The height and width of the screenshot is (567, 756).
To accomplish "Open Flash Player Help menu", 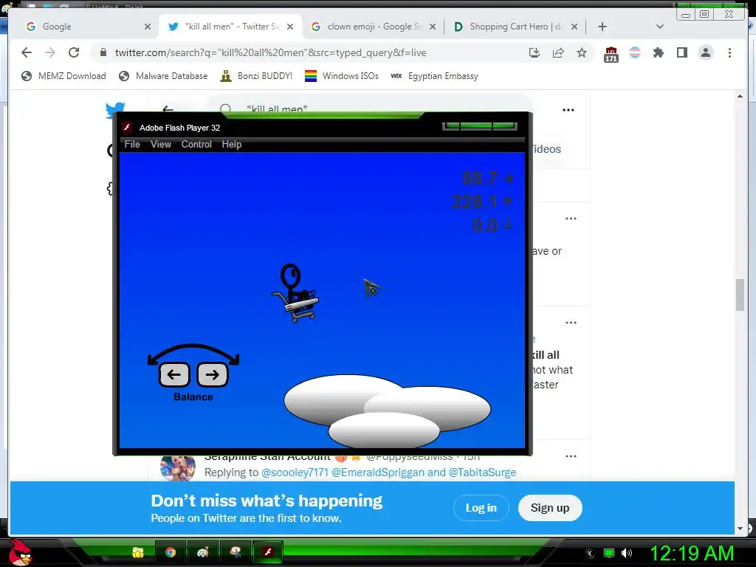I will click(231, 144).
